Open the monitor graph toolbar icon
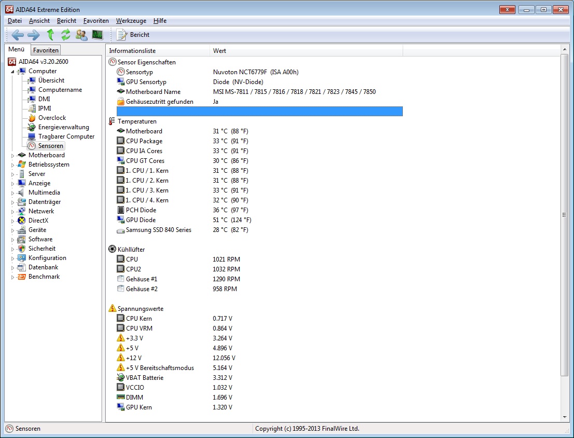 (97, 35)
